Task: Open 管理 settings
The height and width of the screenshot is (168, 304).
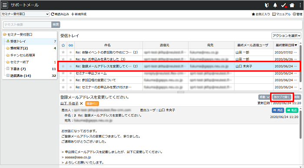Action: tap(297, 14)
